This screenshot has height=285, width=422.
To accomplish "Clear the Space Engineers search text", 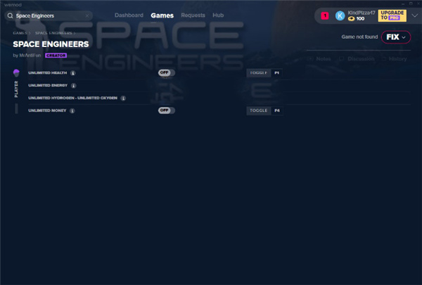I will pyautogui.click(x=87, y=15).
